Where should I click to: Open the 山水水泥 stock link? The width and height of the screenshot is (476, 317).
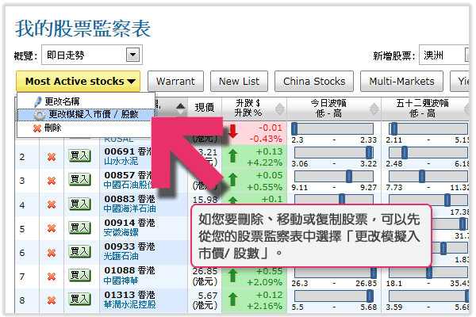point(121,161)
